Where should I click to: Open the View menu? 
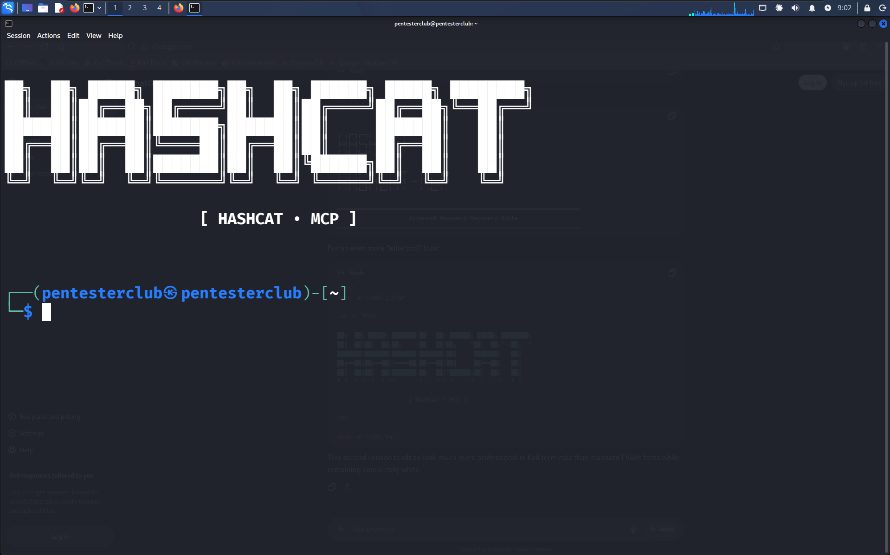click(x=94, y=36)
